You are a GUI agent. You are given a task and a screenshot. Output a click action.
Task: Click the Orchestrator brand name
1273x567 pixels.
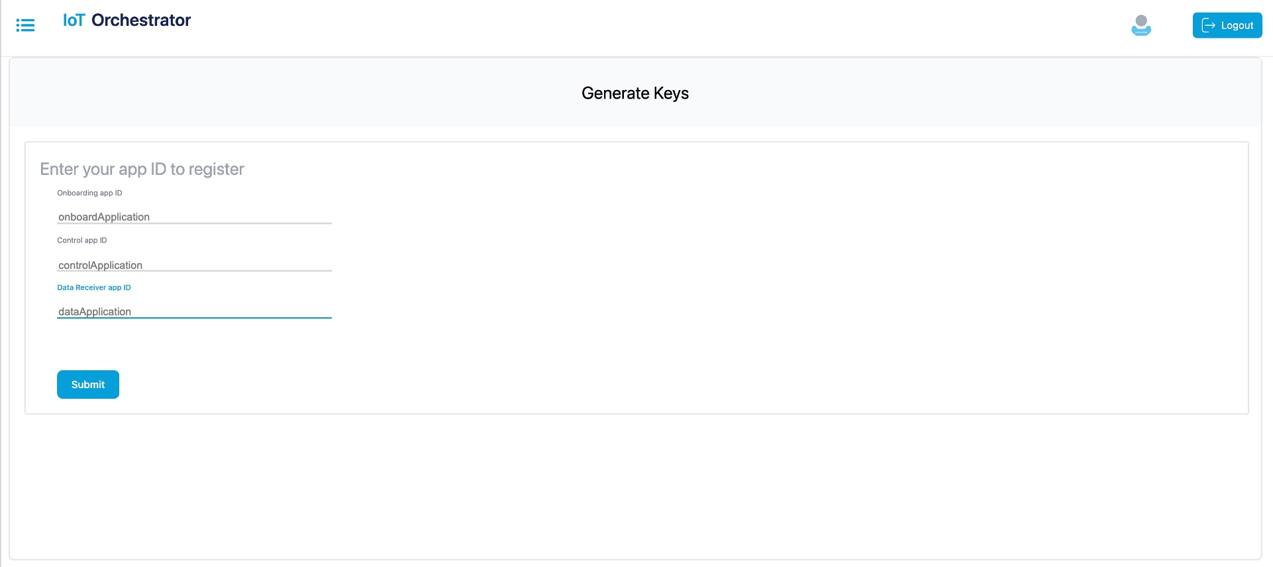[141, 21]
